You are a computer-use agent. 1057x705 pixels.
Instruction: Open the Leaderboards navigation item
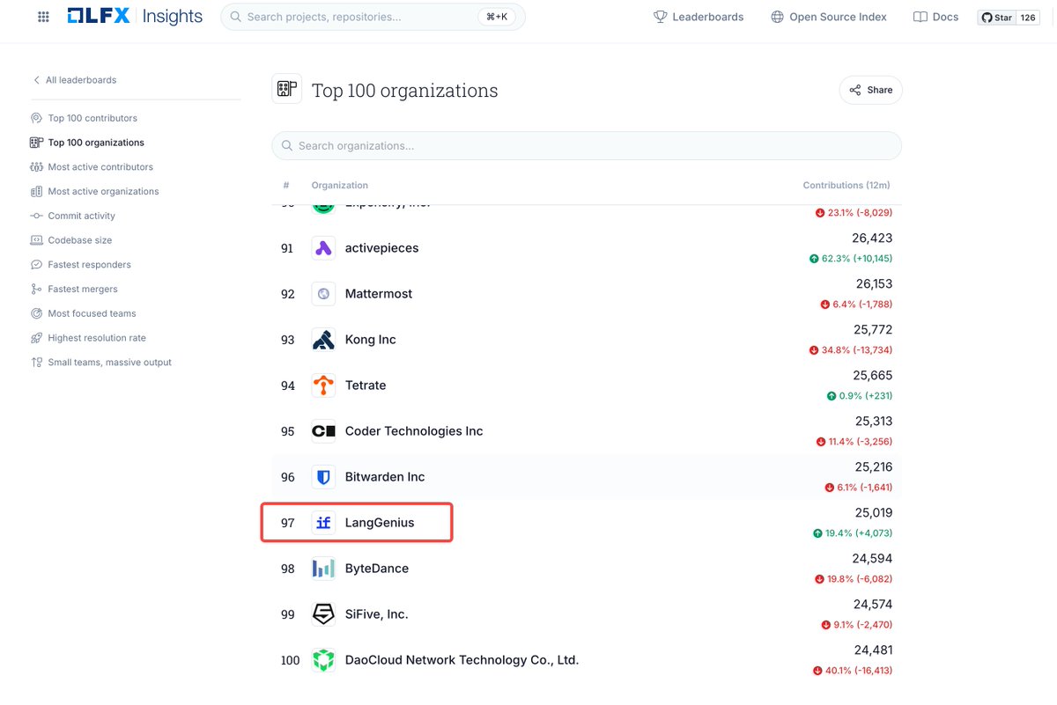pos(699,16)
